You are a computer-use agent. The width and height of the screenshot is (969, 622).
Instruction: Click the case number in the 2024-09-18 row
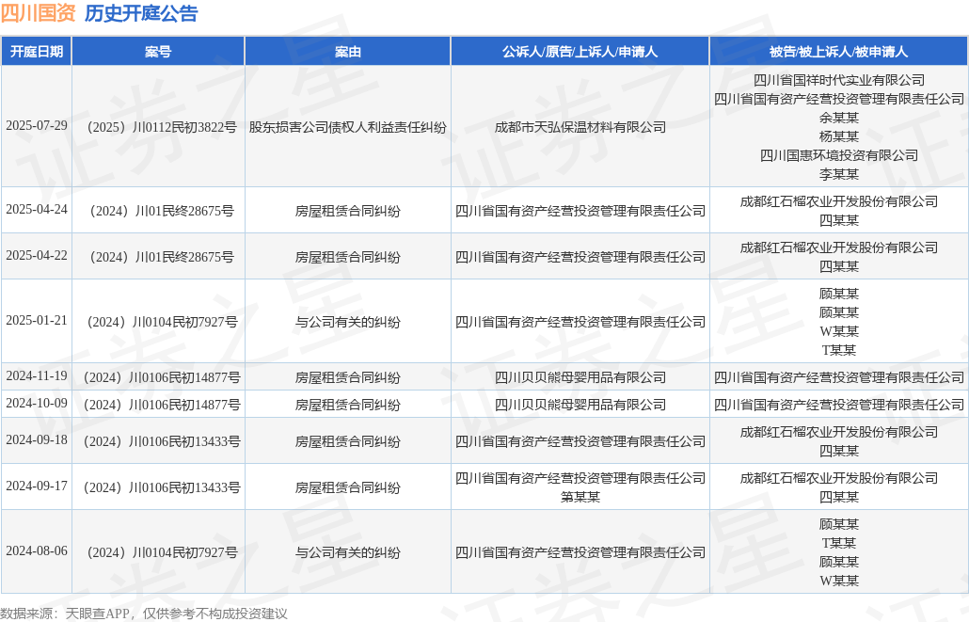pyautogui.click(x=159, y=441)
